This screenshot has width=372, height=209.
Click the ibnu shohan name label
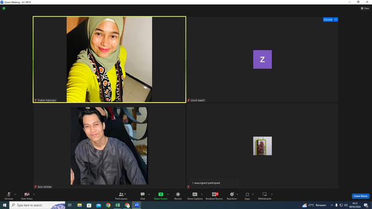click(x=45, y=187)
